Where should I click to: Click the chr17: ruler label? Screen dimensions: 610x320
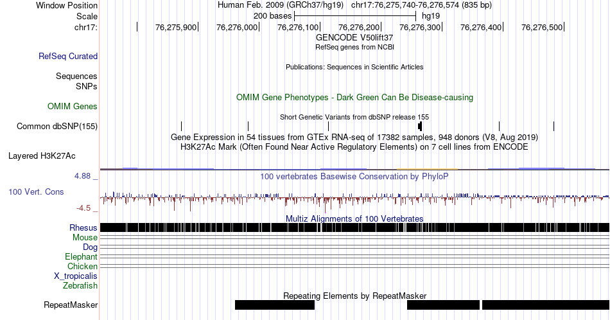click(86, 27)
